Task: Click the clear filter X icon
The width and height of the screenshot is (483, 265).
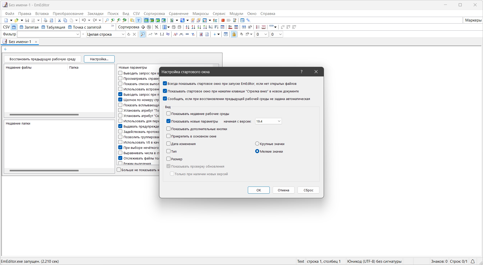Action: pos(134,34)
